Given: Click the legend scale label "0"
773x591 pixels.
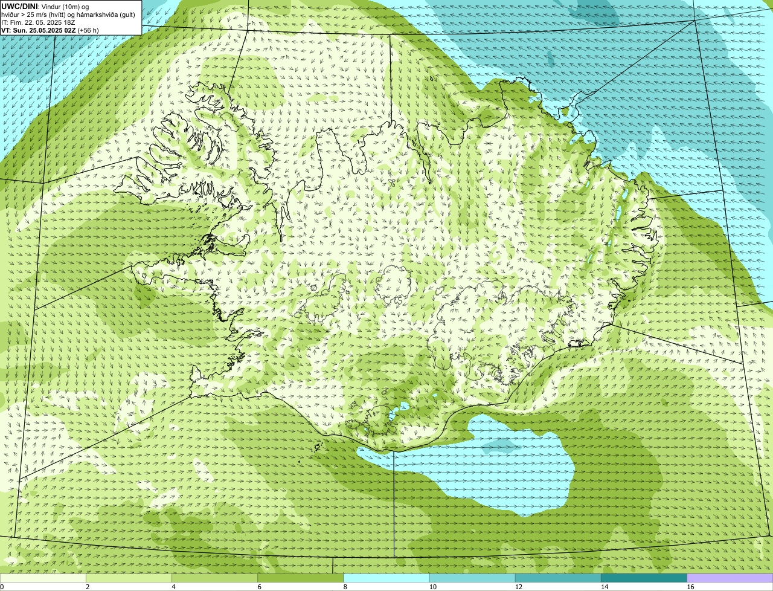Looking at the screenshot, I should pyautogui.click(x=2, y=587).
